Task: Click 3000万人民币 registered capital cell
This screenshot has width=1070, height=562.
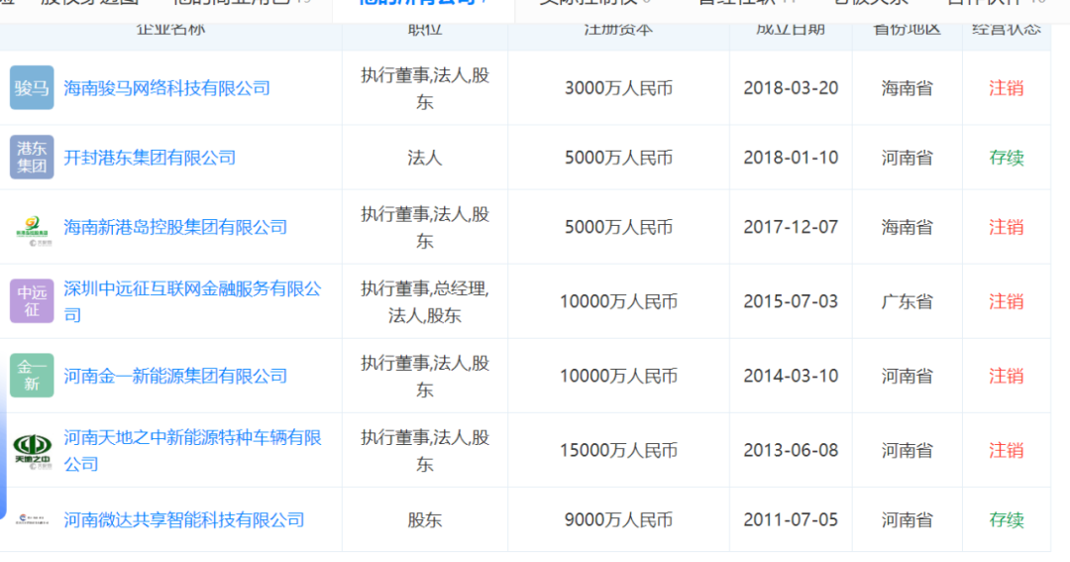Action: point(618,88)
